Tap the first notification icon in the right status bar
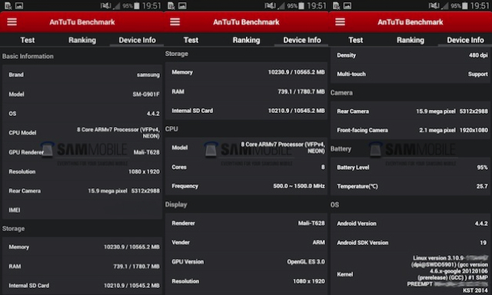The image size is (492, 295). (337, 5)
